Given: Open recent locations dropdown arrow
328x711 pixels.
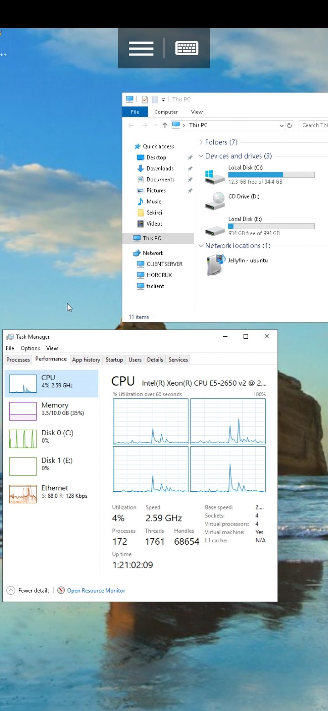Looking at the screenshot, I should coord(155,125).
